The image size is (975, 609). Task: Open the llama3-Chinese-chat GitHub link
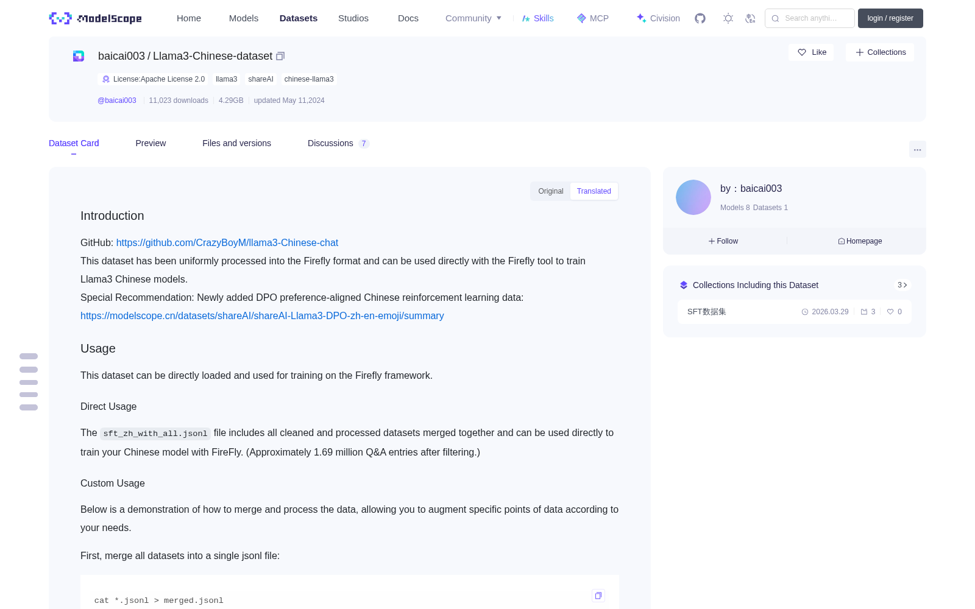click(x=227, y=242)
